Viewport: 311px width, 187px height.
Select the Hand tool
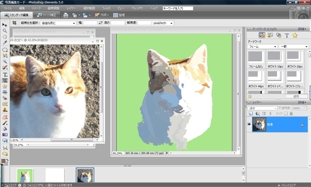(x=5, y=37)
